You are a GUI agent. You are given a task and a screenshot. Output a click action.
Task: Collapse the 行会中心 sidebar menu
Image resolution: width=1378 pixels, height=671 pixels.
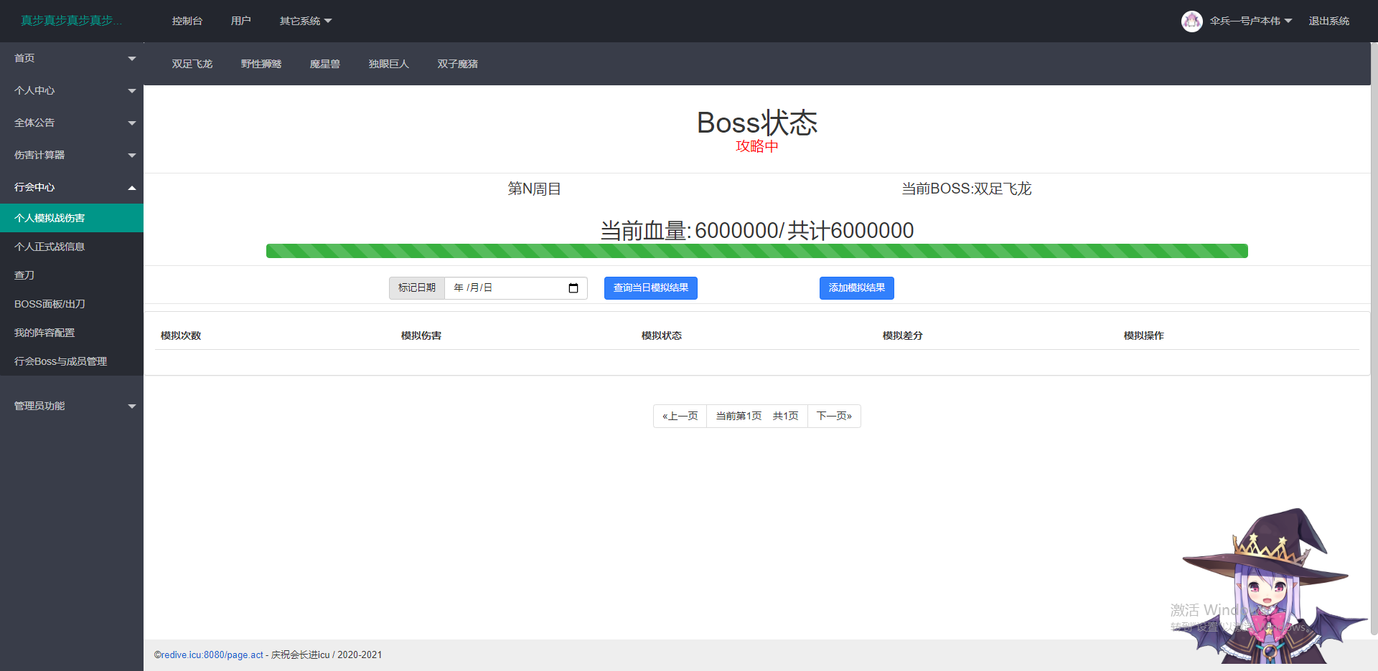click(72, 187)
